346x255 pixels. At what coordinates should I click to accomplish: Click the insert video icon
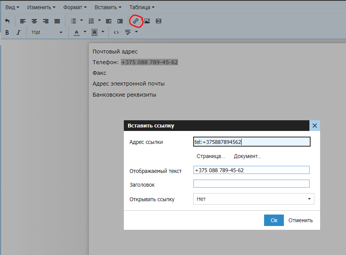point(159,21)
